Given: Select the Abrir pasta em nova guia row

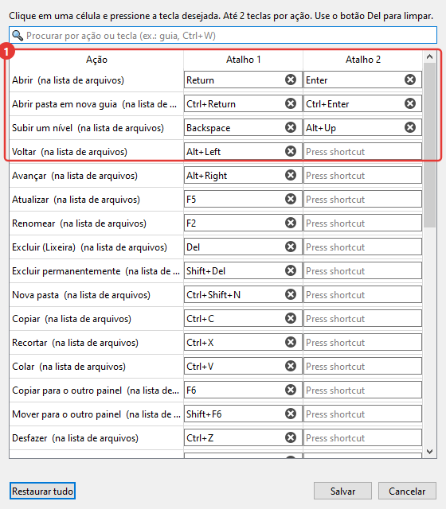Looking at the screenshot, I should [96, 104].
